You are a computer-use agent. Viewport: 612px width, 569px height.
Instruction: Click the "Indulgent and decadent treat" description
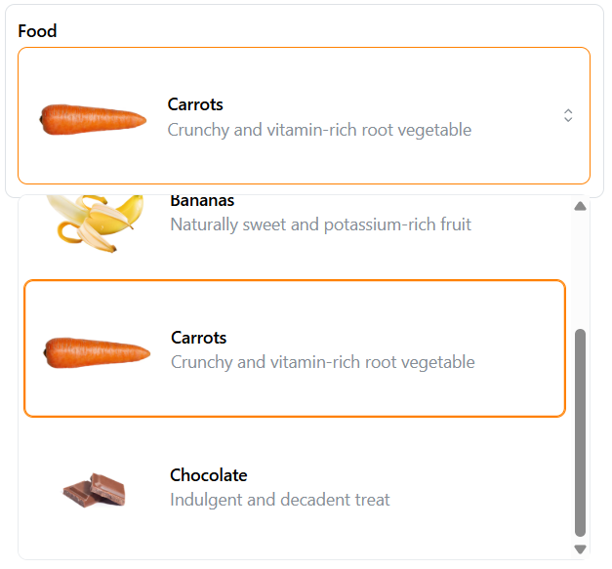pos(279,500)
